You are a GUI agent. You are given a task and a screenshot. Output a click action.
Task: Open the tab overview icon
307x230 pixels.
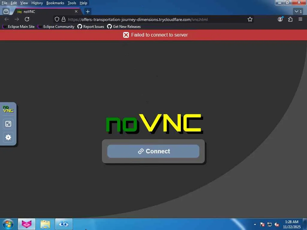click(6, 12)
